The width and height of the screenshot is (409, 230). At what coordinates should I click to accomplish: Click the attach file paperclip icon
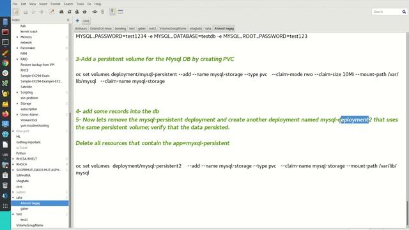[102, 12]
